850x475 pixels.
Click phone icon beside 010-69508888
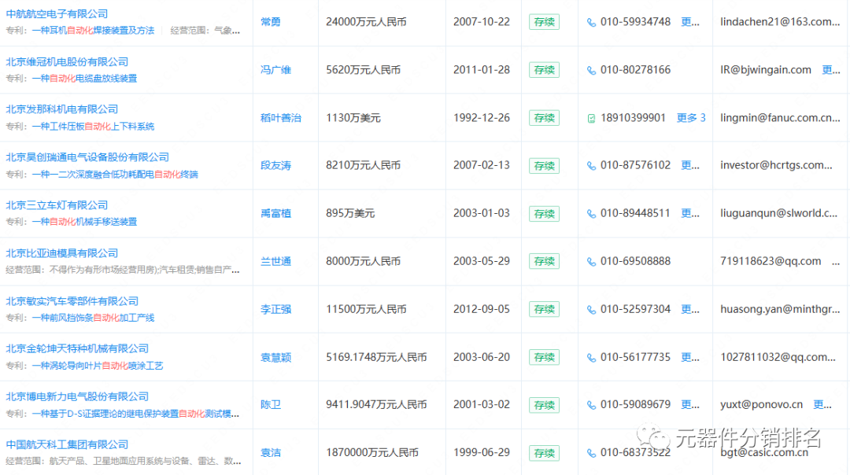coord(591,262)
